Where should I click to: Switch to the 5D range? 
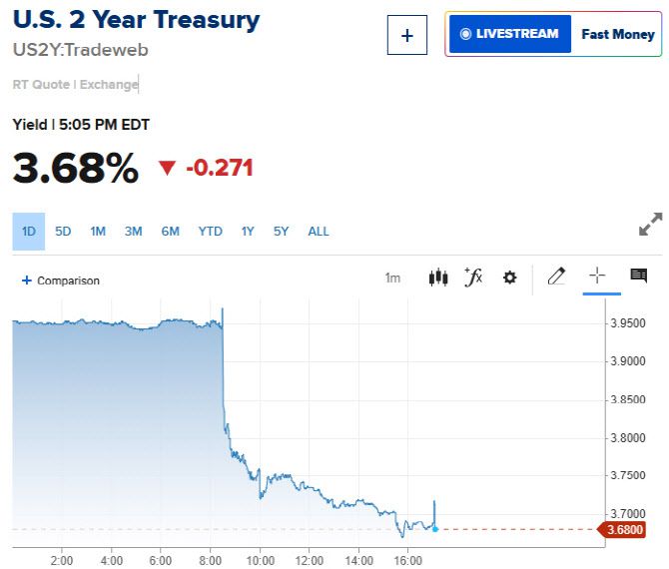(x=63, y=232)
